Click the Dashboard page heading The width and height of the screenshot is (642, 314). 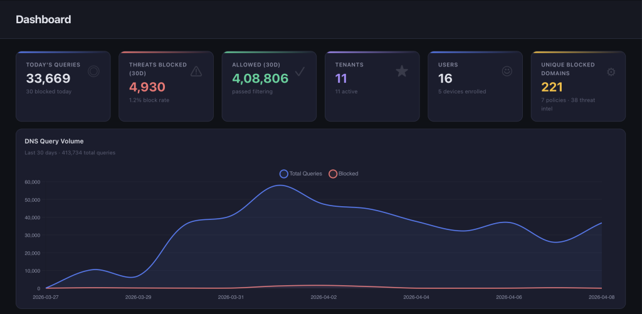click(43, 19)
